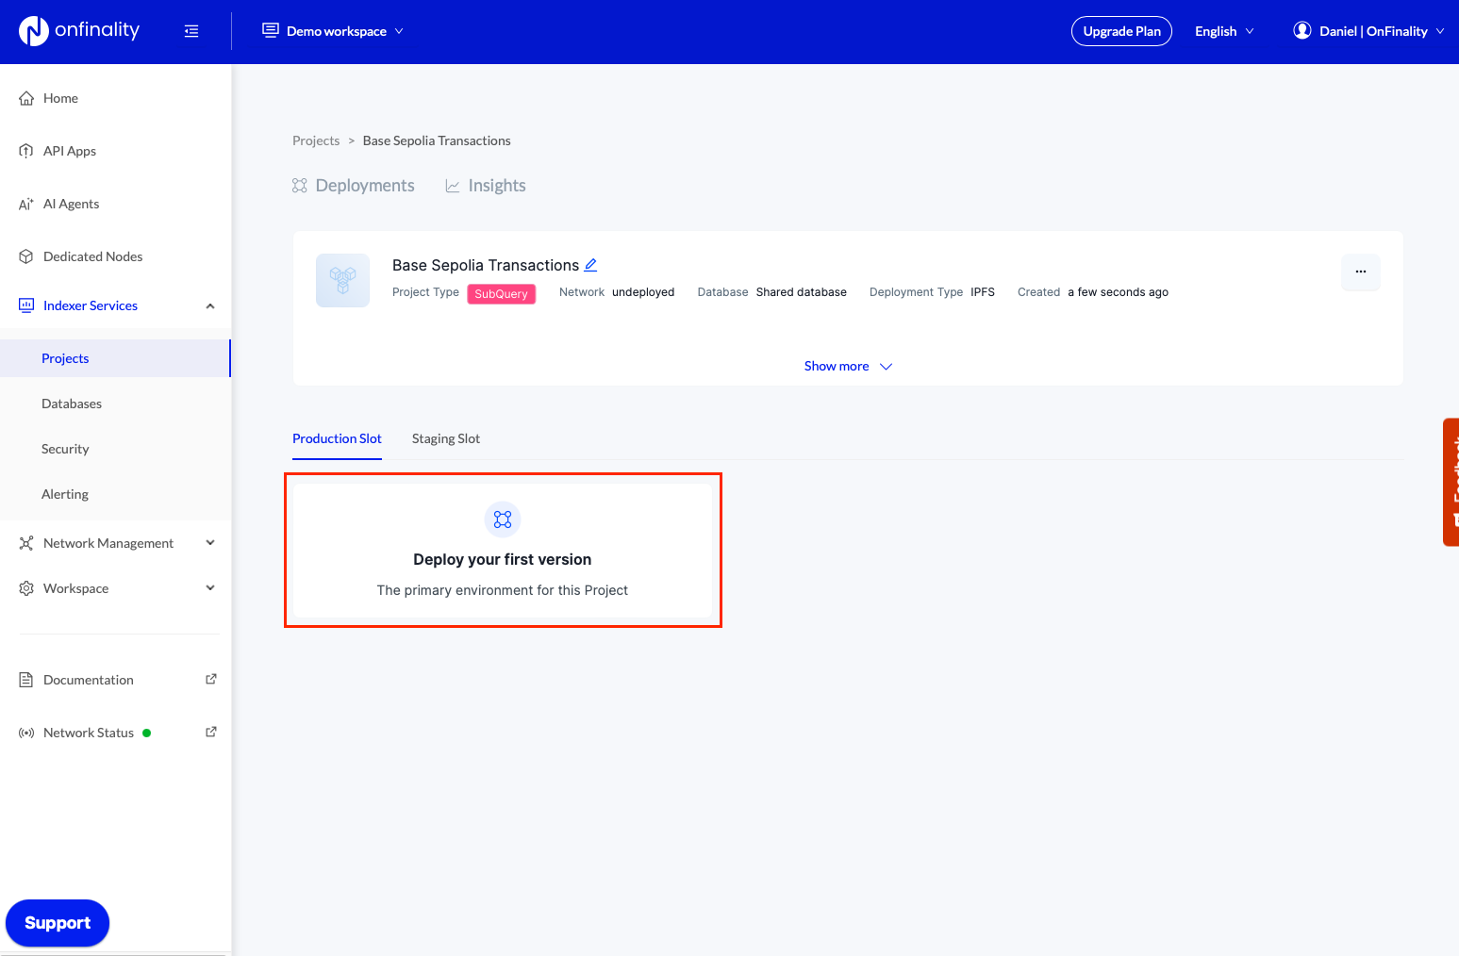Open Dedicated Nodes section

(x=25, y=255)
